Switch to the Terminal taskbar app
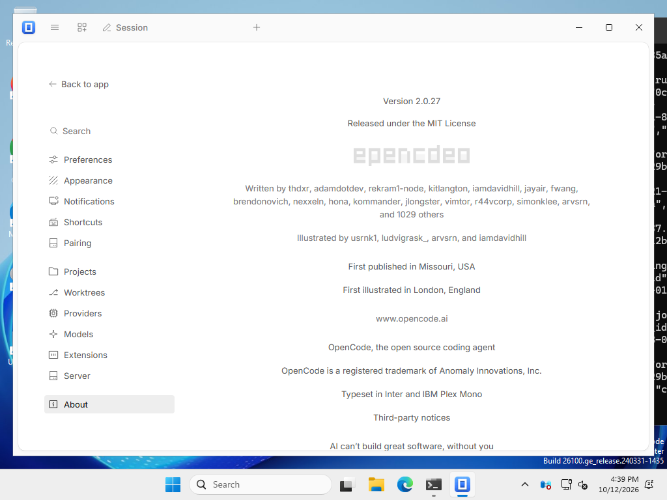The height and width of the screenshot is (500, 667). tap(433, 484)
